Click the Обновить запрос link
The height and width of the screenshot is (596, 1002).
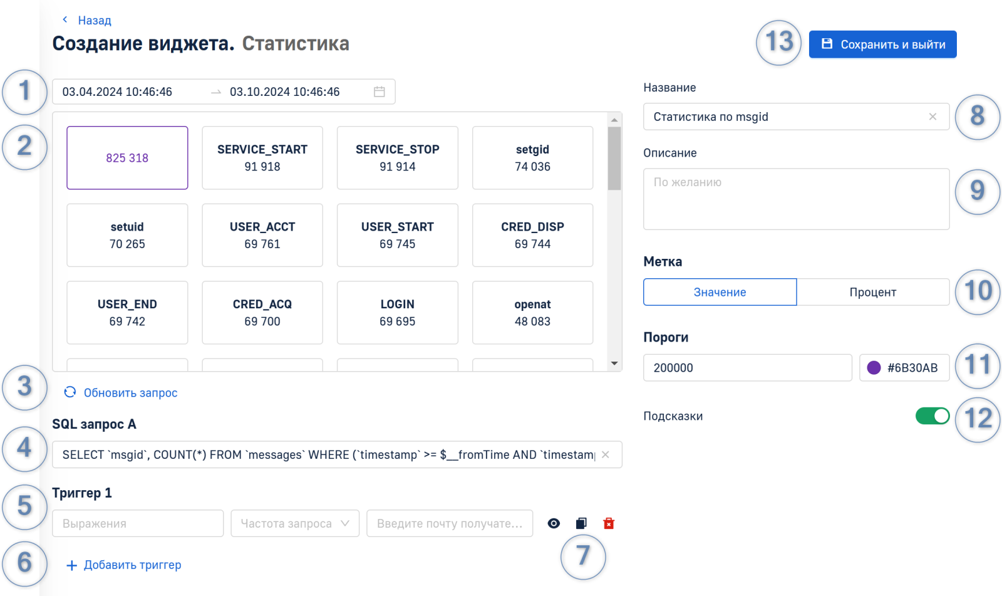[130, 393]
